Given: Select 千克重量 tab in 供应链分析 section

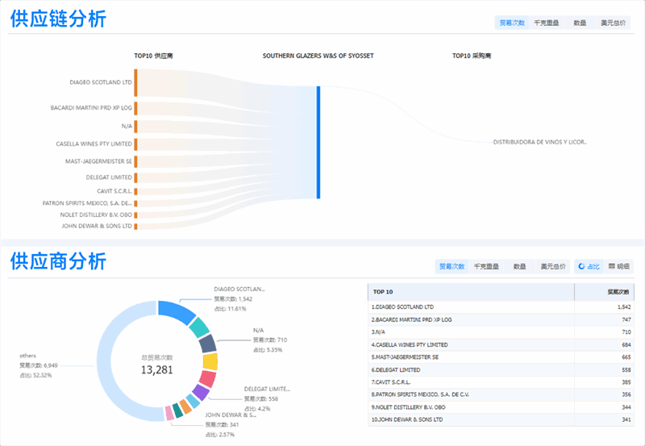Looking at the screenshot, I should click(546, 23).
